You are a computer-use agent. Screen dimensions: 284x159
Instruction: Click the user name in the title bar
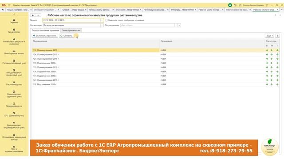[253, 5]
